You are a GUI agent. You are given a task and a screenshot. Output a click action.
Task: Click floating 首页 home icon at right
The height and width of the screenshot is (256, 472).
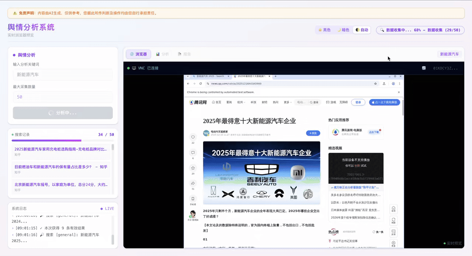393,209
